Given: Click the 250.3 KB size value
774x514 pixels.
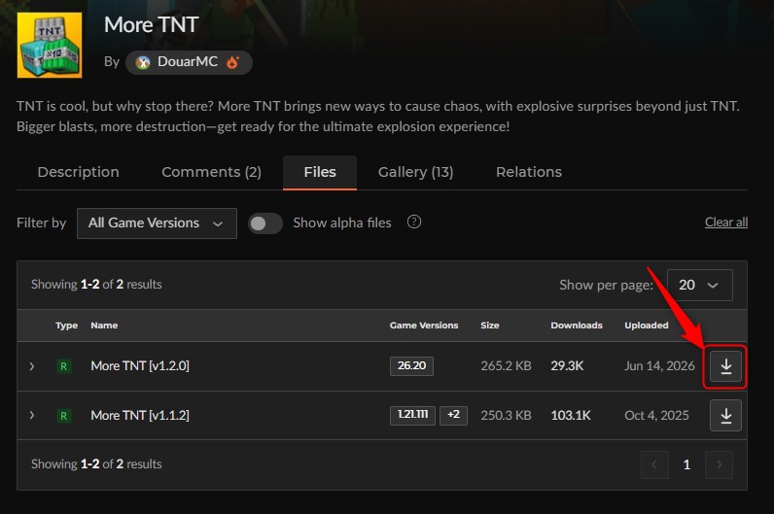Looking at the screenshot, I should click(506, 415).
